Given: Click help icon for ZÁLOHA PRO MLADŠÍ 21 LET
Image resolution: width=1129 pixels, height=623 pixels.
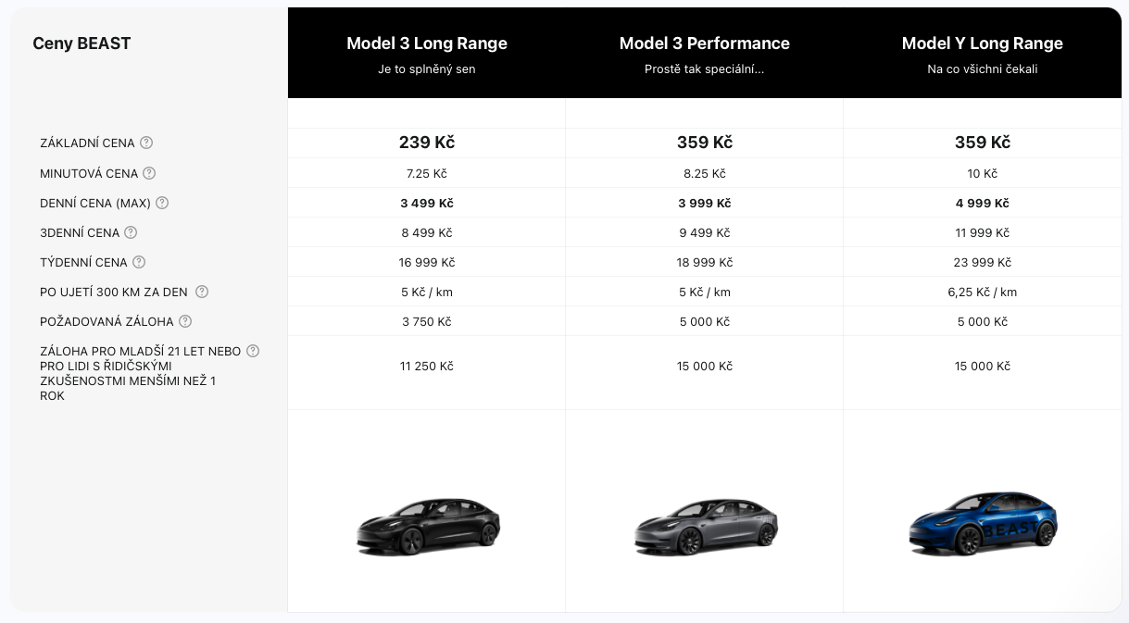Looking at the screenshot, I should 253,351.
